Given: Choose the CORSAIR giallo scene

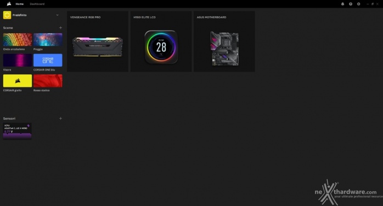Looking at the screenshot, I should 18,81.
